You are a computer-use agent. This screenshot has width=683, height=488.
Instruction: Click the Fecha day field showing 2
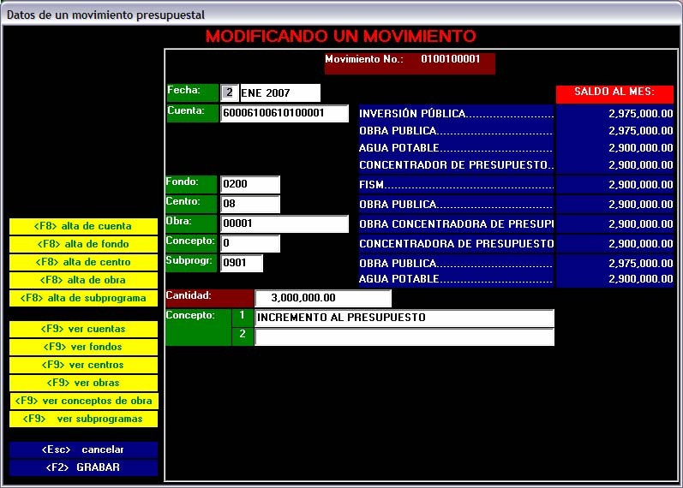tap(229, 92)
